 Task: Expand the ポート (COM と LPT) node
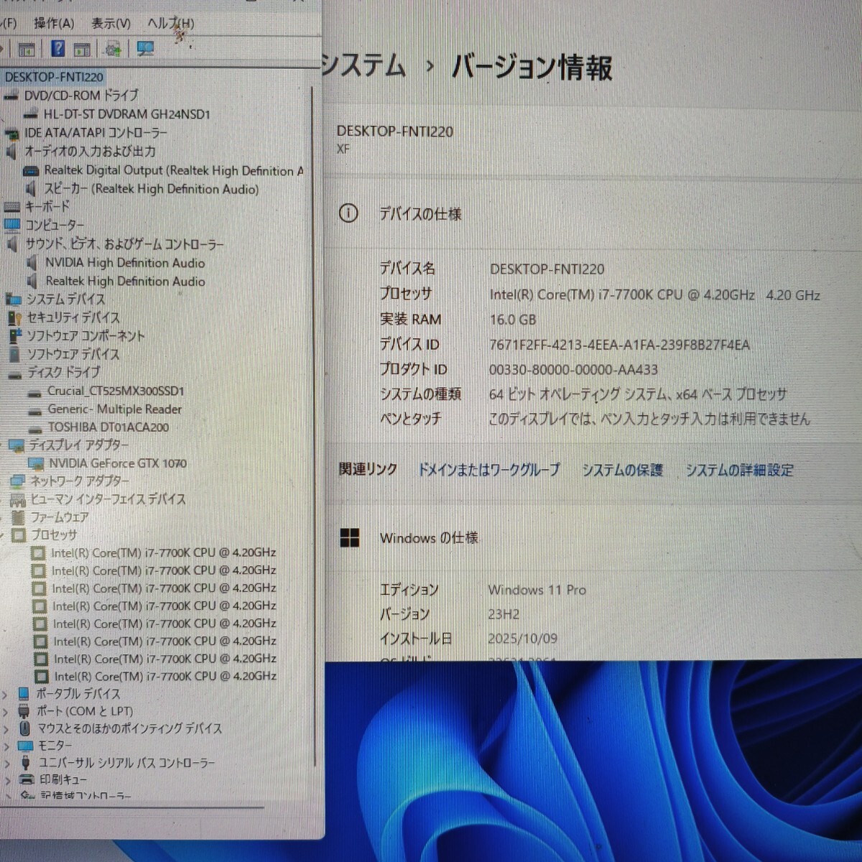click(6, 712)
